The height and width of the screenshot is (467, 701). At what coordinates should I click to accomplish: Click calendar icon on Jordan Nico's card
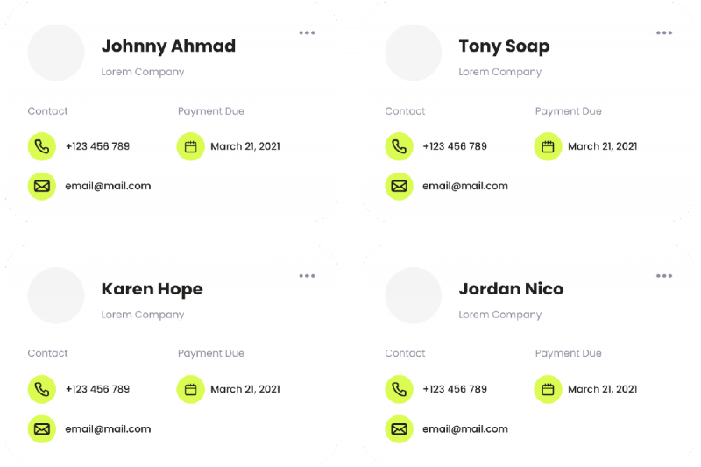548,389
